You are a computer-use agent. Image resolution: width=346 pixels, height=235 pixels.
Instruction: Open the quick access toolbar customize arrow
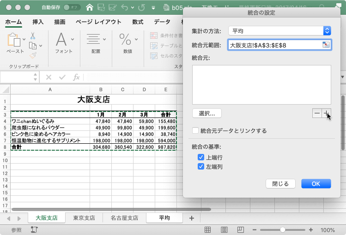[153, 8]
